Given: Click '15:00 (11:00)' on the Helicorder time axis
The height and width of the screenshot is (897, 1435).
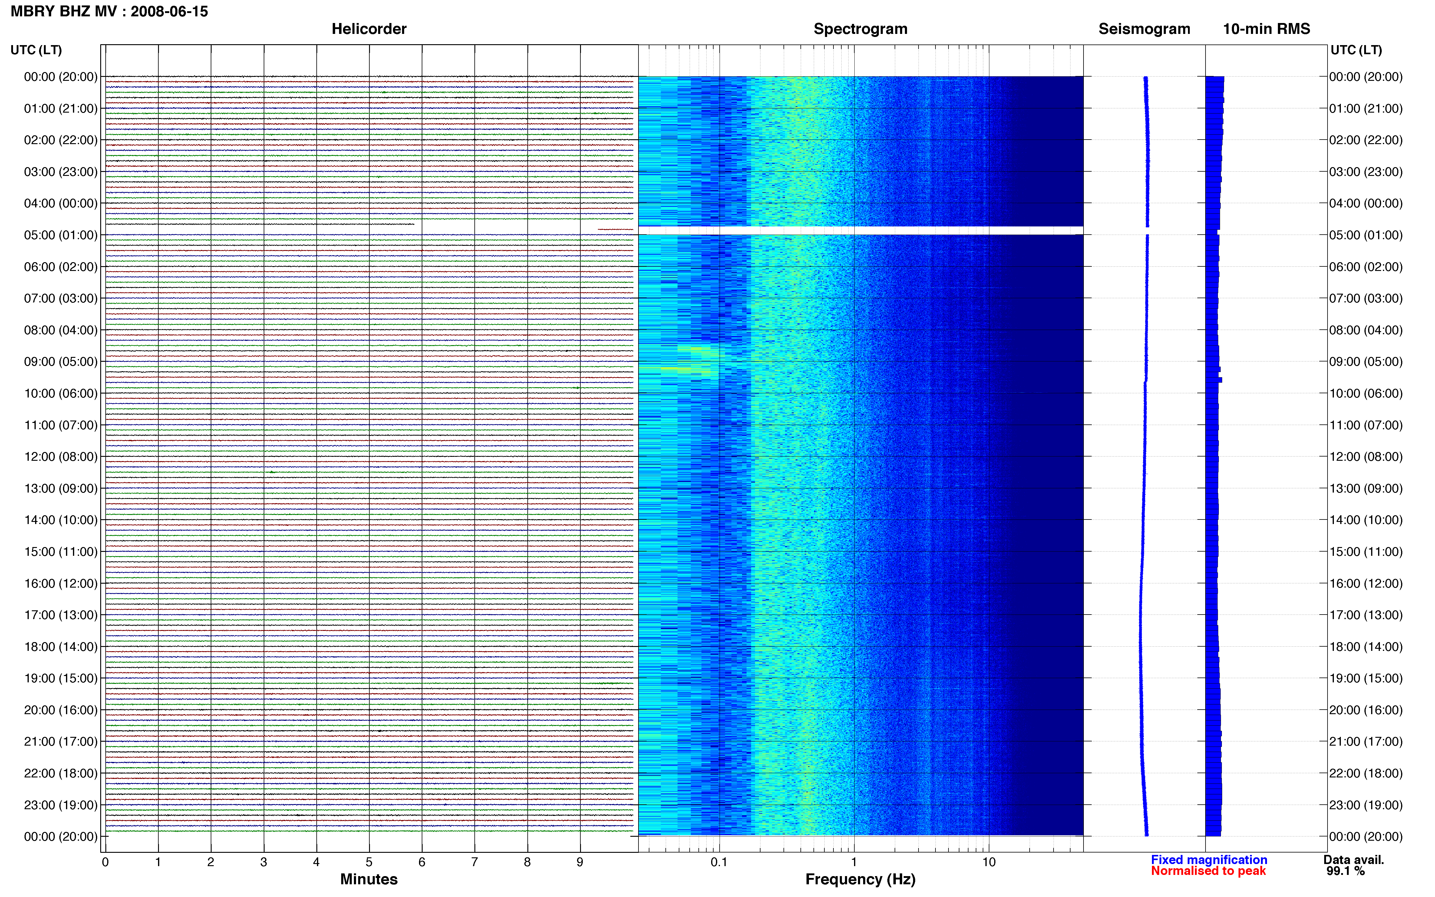Looking at the screenshot, I should [x=61, y=552].
